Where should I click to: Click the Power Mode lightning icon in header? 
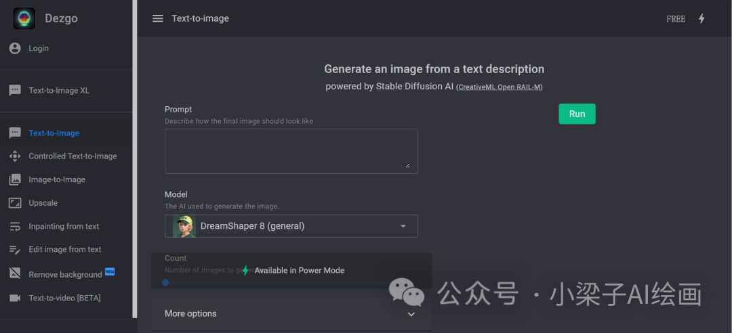coord(701,19)
